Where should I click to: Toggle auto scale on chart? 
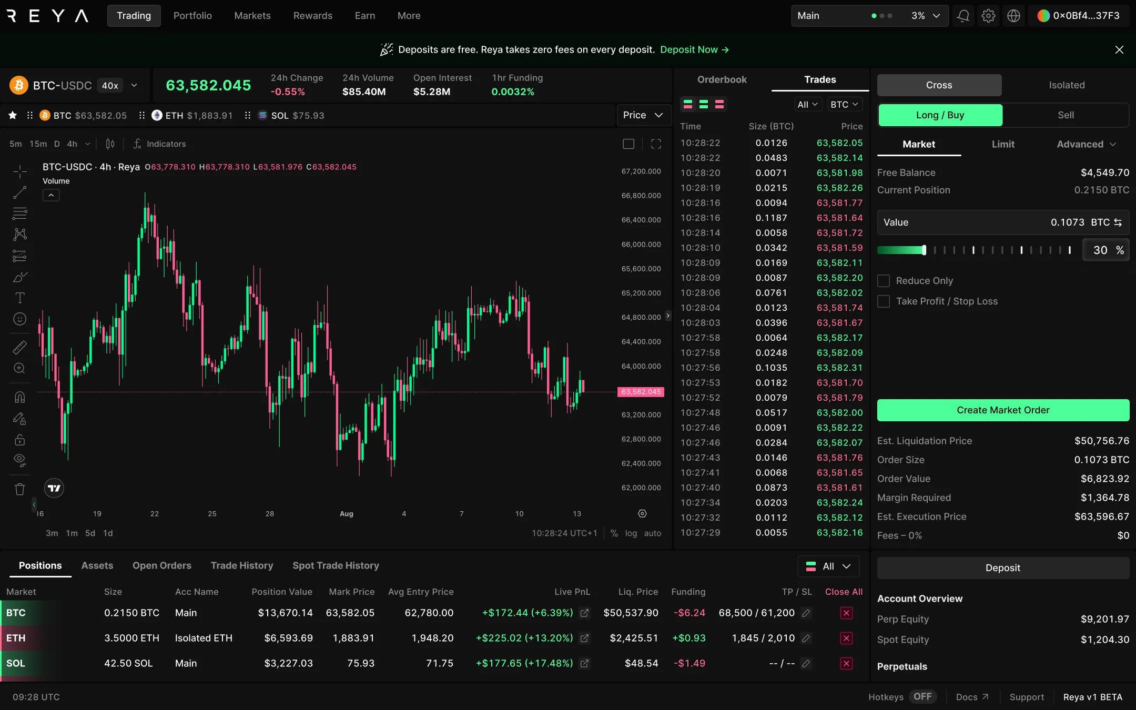tap(653, 533)
